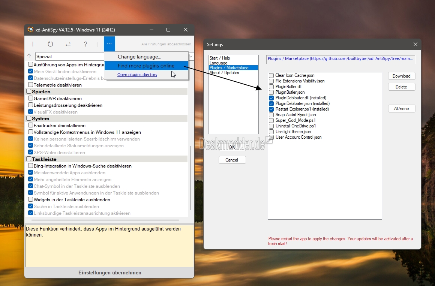
Task: Enable Faxdrucker deinstallieren
Action: pos(30,125)
